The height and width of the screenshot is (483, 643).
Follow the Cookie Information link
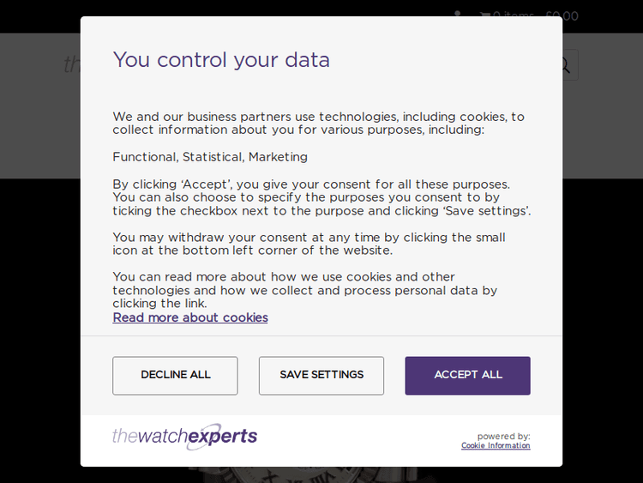coord(496,446)
